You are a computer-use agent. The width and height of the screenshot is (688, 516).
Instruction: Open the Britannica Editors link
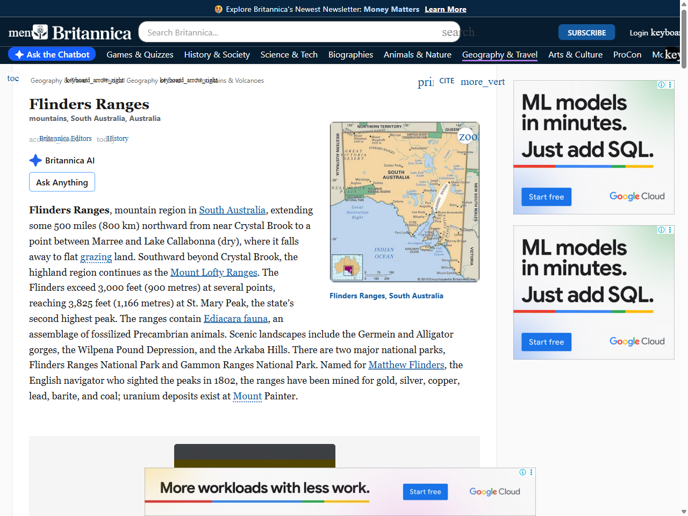click(x=66, y=139)
